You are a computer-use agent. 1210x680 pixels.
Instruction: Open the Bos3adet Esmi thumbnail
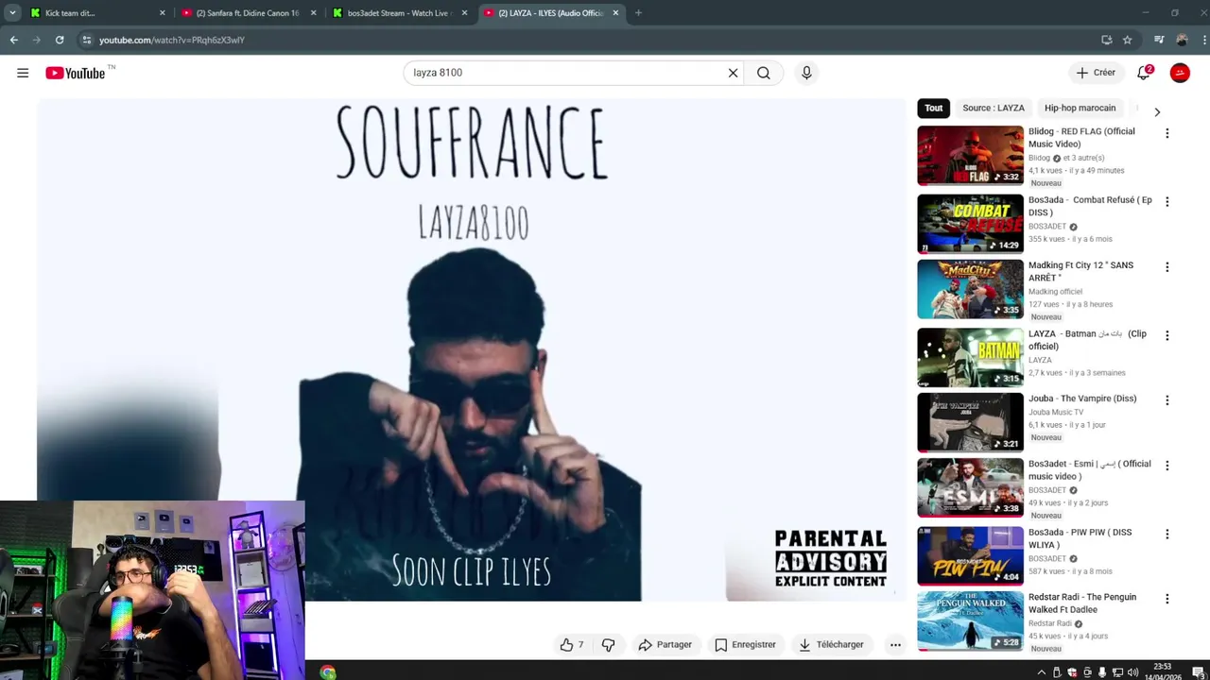pos(970,488)
